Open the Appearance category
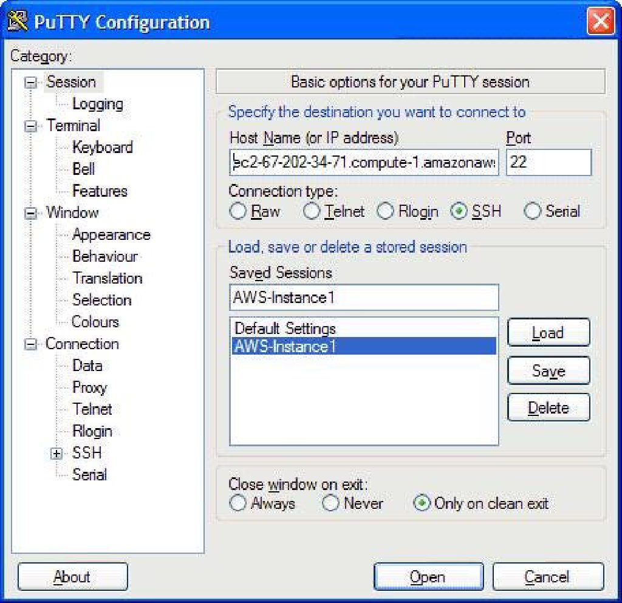The width and height of the screenshot is (622, 603). point(112,234)
